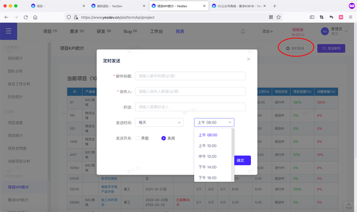Click the time list dropdown scrollbar
This screenshot has height=212, width=357.
233,143
